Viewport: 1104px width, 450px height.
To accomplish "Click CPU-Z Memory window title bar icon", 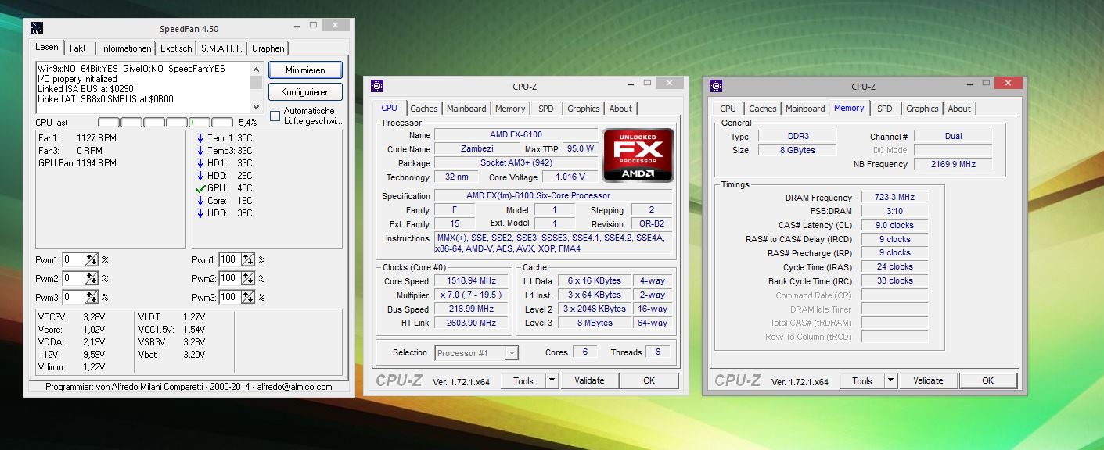I will coord(716,86).
